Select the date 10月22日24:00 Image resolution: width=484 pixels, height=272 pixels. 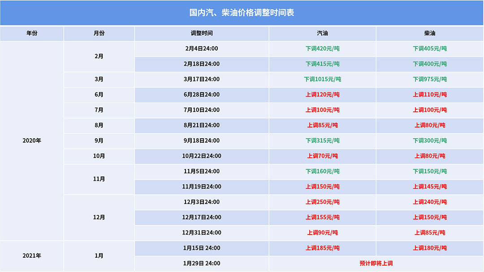(202, 156)
